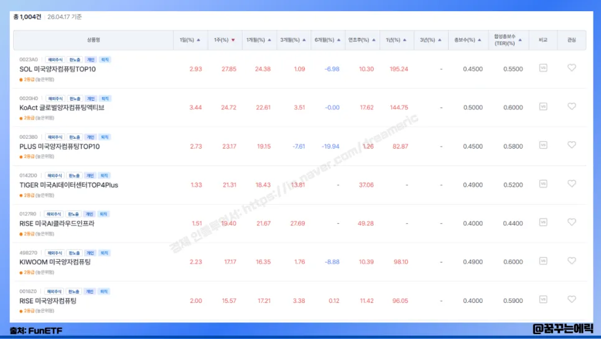This screenshot has width=601, height=339.
Task: Favorite KoAct 글로벌양자컴퓨팅액티브 with heart
Action: click(572, 106)
